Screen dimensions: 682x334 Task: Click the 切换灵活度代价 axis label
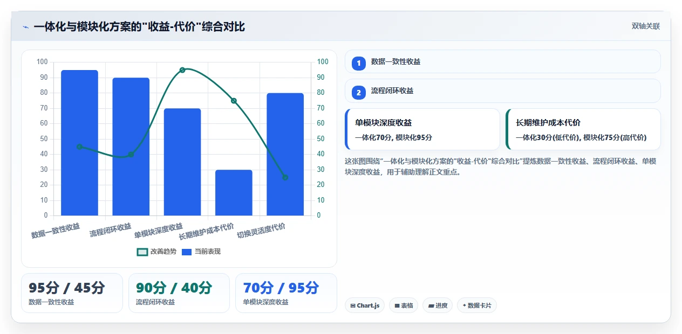[x=261, y=231]
